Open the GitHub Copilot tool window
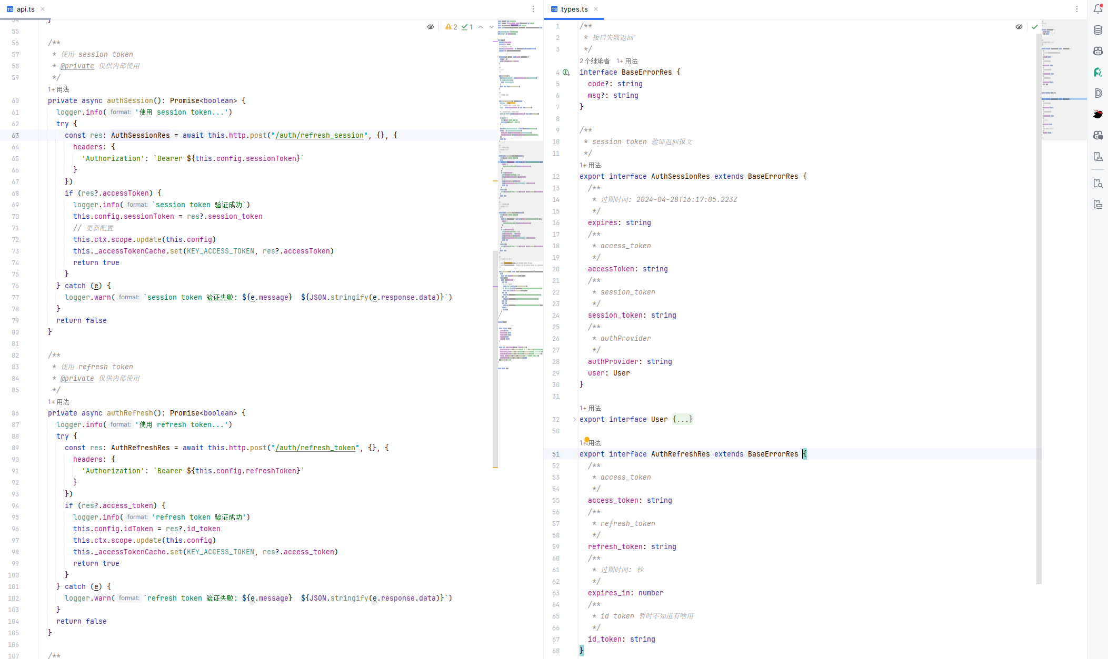This screenshot has height=659, width=1108. [1097, 51]
